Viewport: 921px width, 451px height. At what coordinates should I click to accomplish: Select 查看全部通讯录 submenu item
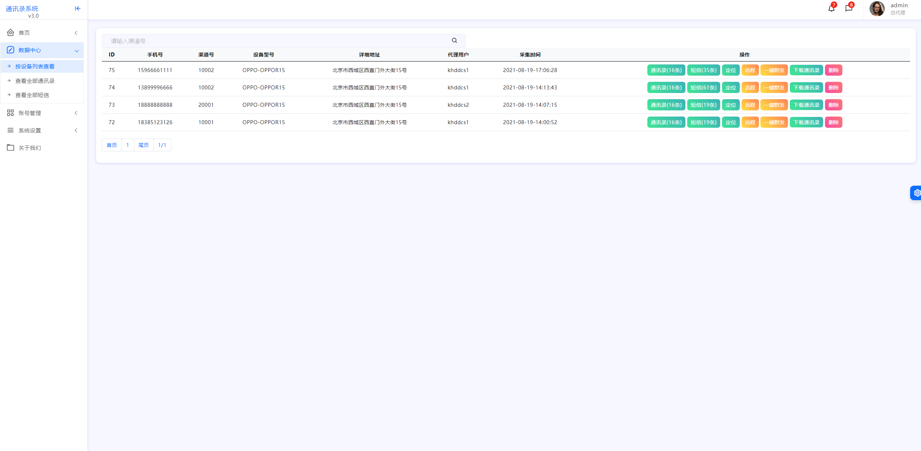click(35, 81)
